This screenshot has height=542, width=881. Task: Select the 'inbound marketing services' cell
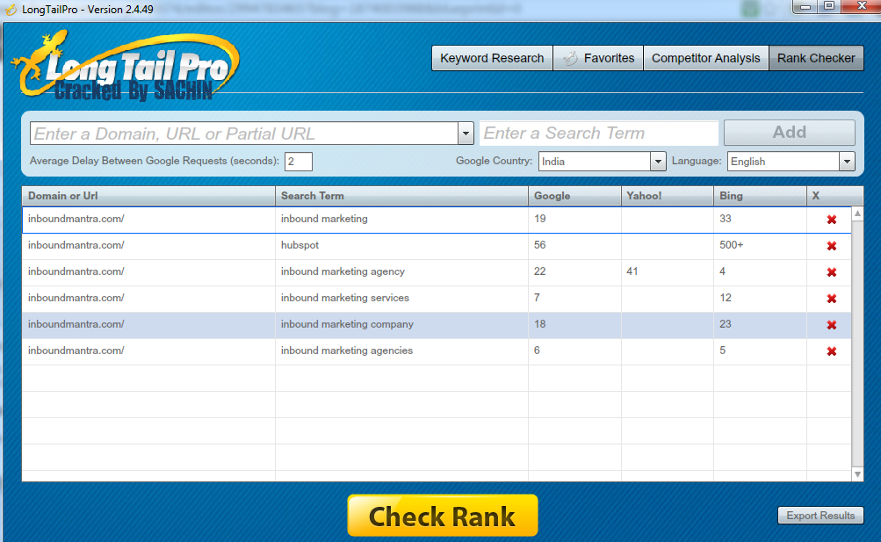(401, 299)
